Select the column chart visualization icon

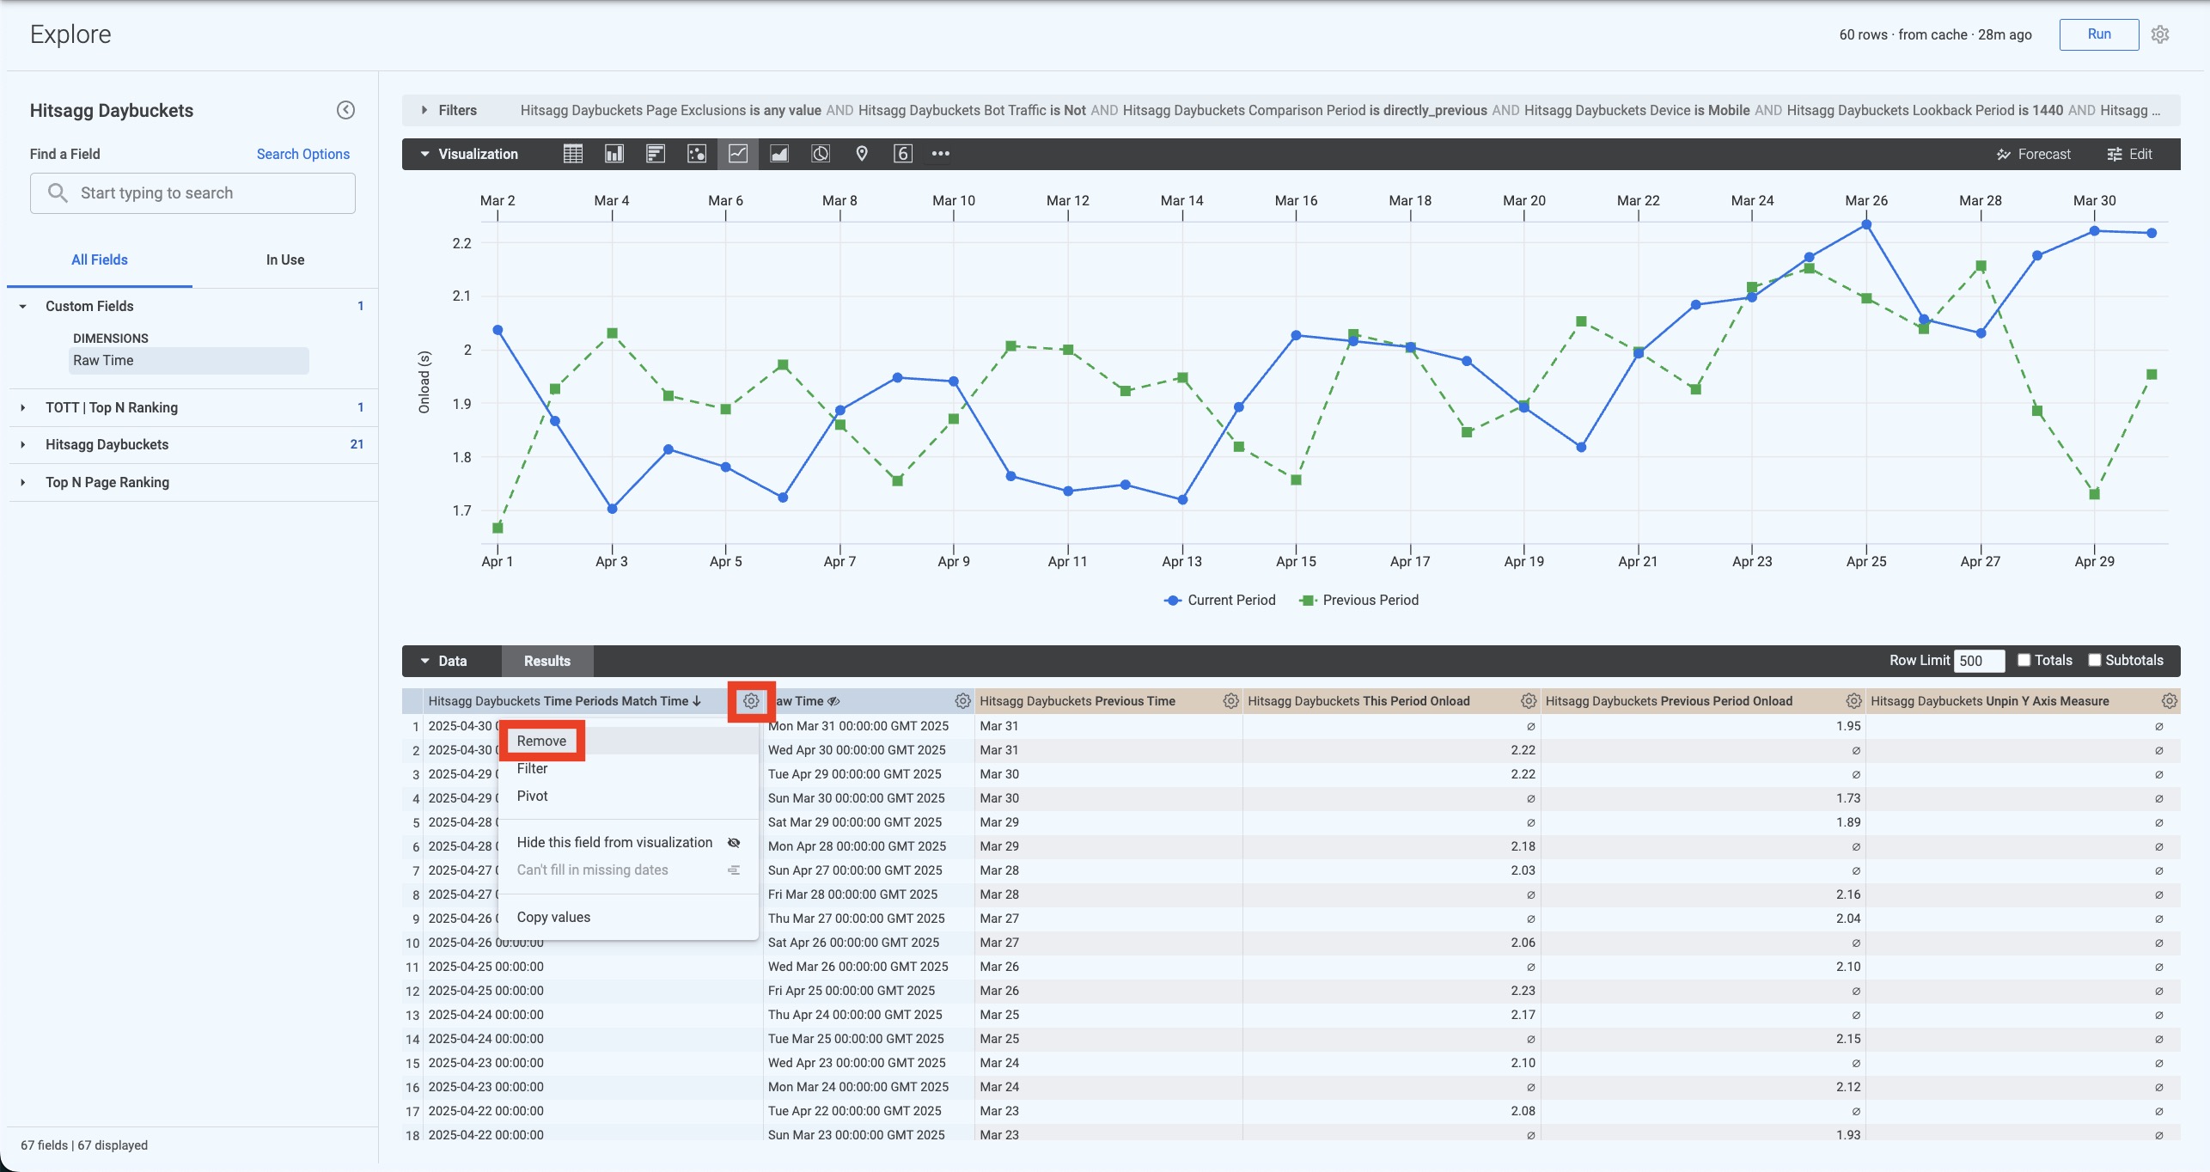[614, 154]
